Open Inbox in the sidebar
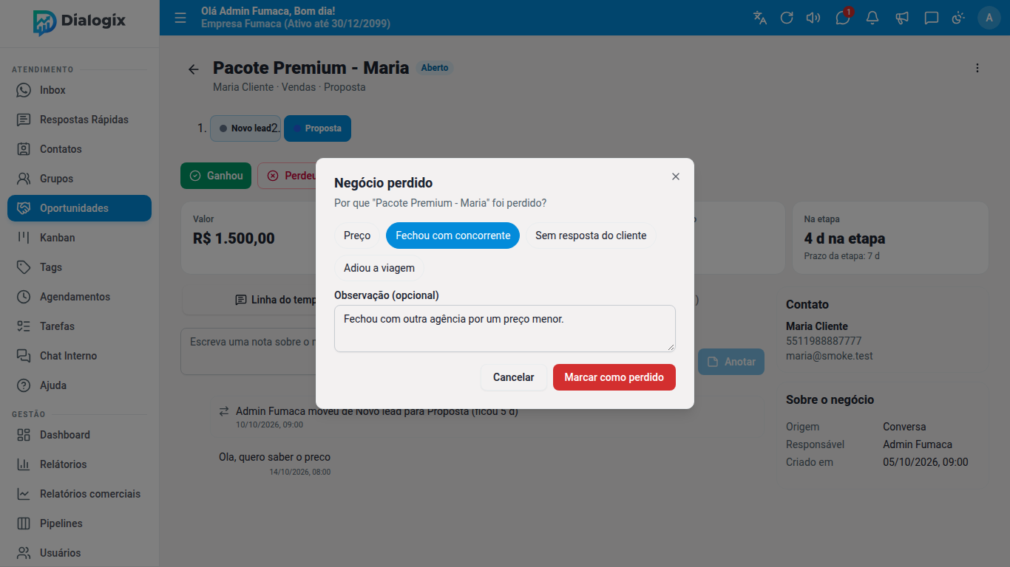 [x=80, y=90]
